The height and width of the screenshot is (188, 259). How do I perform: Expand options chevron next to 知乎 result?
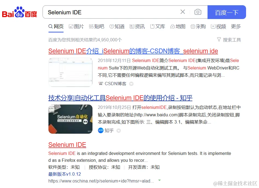click(x=118, y=131)
